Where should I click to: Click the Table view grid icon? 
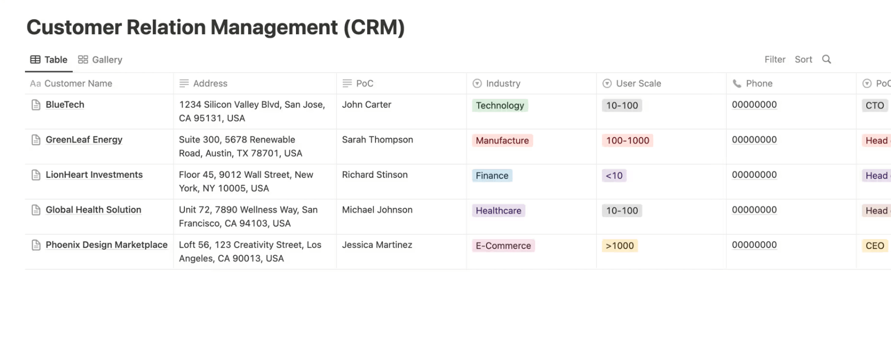point(34,59)
